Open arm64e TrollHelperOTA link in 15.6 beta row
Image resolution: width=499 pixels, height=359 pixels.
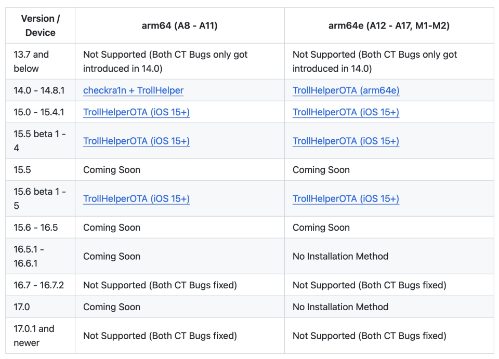pyautogui.click(x=346, y=198)
